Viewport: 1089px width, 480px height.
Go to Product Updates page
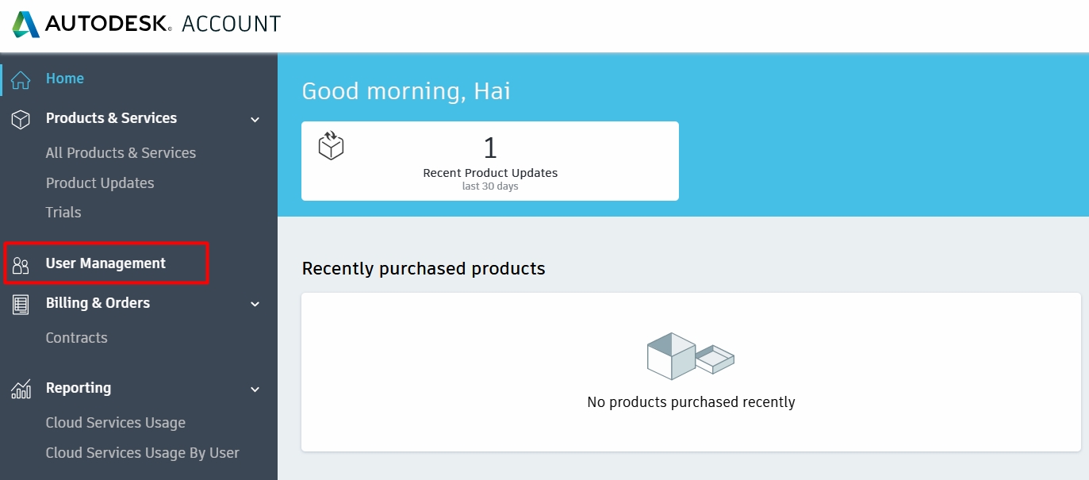100,183
